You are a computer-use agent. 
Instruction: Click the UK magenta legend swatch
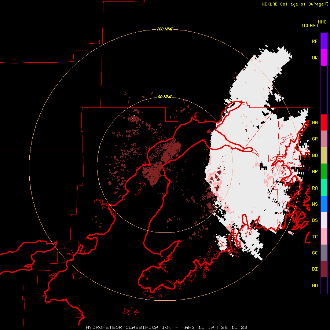[324, 58]
